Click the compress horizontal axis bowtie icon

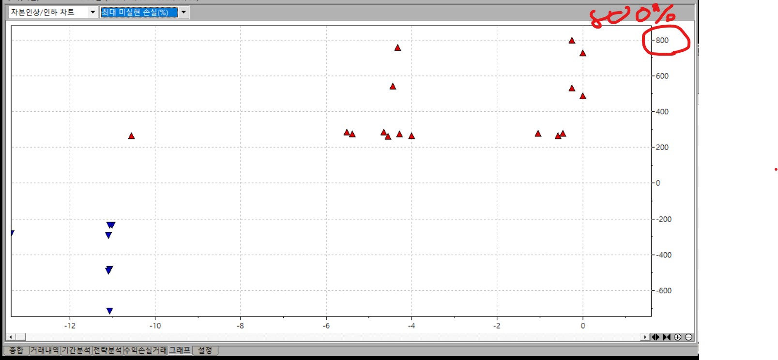[667, 337]
